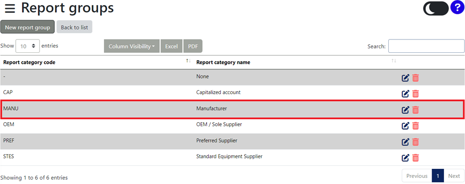Click the Next pagination button
465x184 pixels.
tap(454, 176)
